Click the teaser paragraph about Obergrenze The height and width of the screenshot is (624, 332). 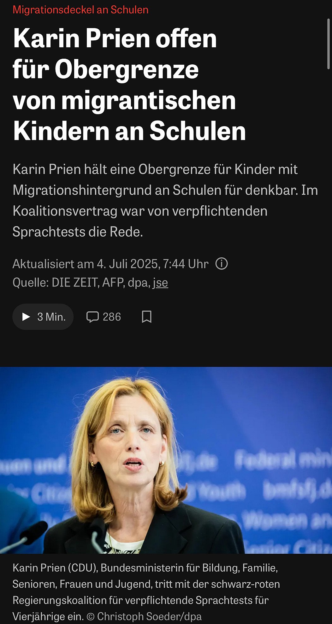pyautogui.click(x=165, y=200)
